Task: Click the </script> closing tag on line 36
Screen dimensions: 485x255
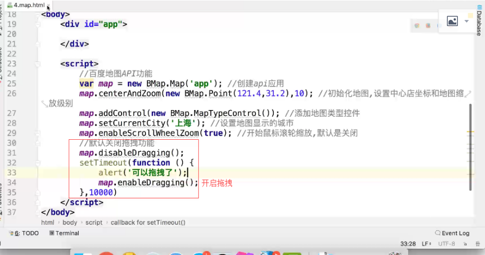Action: [x=82, y=202]
